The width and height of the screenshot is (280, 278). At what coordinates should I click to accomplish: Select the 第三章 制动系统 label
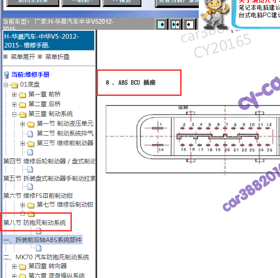pos(50,114)
